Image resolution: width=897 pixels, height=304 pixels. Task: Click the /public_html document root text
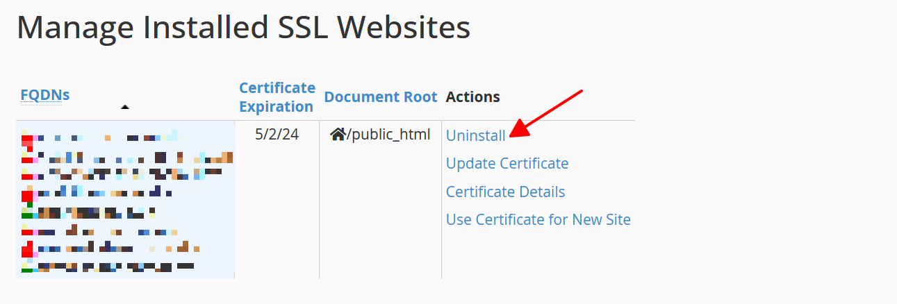click(389, 135)
